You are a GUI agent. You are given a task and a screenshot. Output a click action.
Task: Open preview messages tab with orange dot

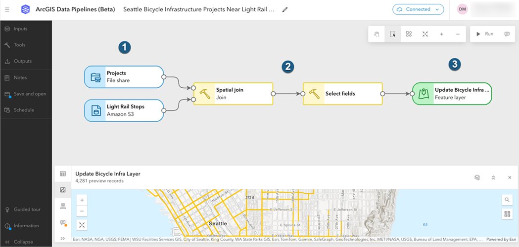[63, 223]
